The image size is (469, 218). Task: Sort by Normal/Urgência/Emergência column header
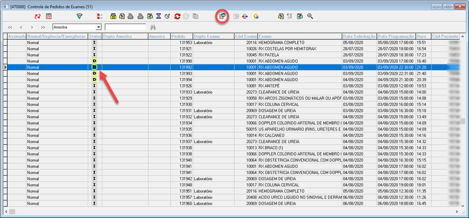click(x=57, y=36)
